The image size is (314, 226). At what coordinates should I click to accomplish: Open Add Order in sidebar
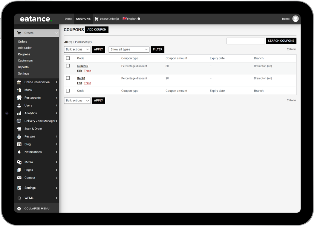pyautogui.click(x=25, y=48)
